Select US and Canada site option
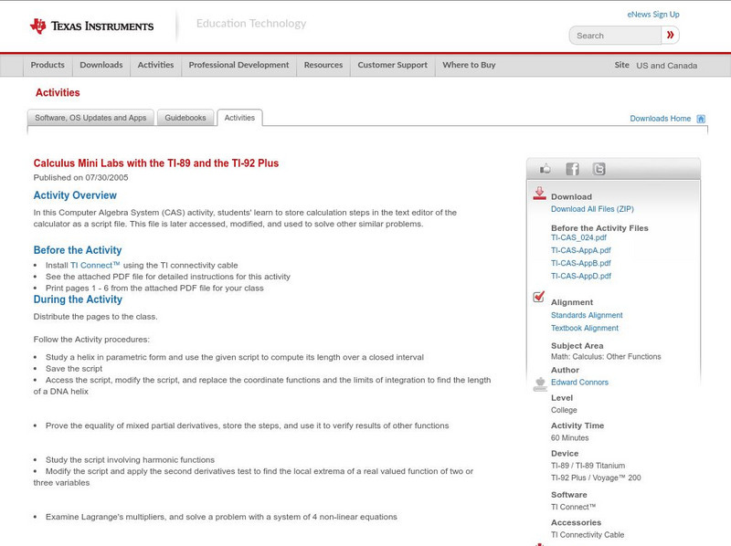 (667, 66)
